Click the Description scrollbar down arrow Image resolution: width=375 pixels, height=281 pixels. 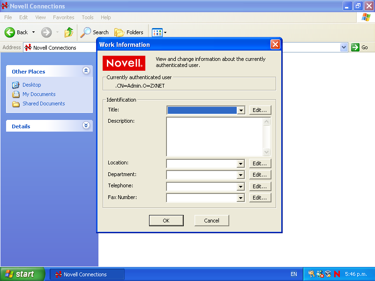(x=266, y=152)
